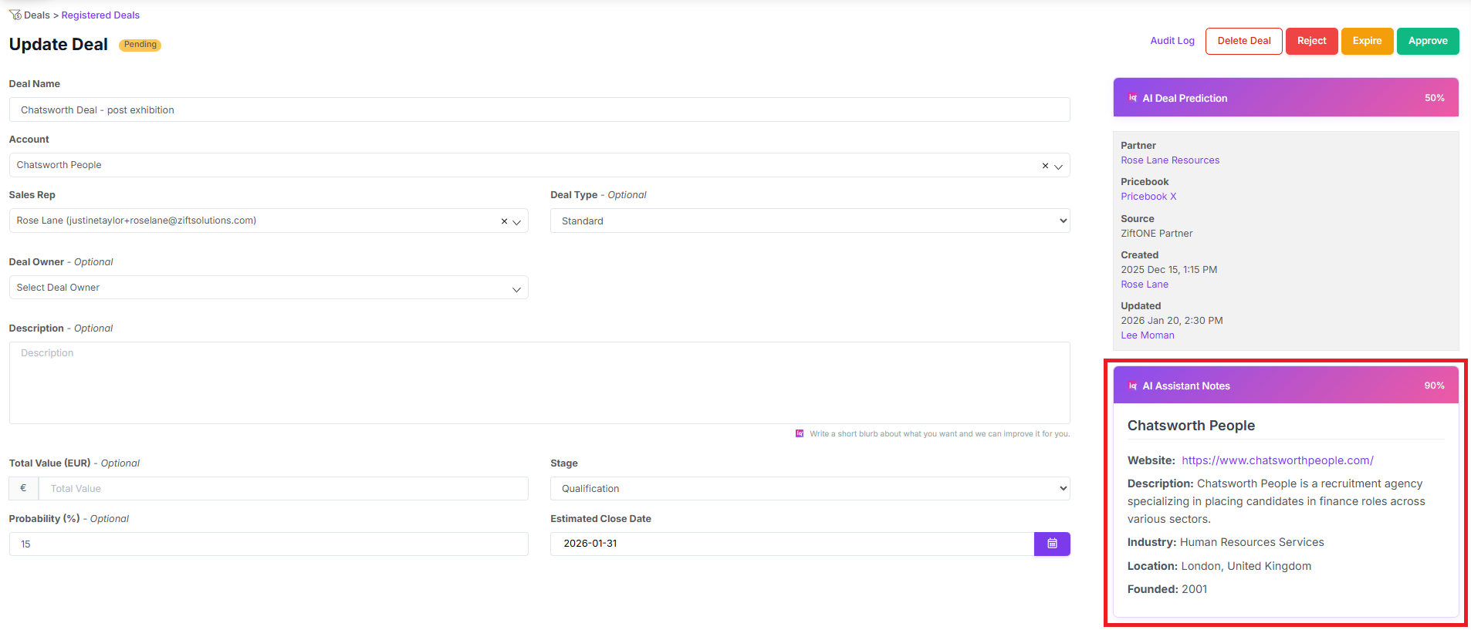Click the AI Deal Prediction icon

click(x=1132, y=98)
